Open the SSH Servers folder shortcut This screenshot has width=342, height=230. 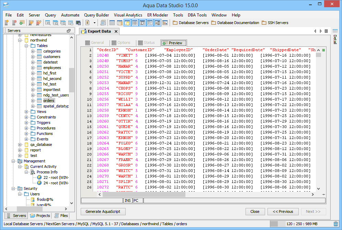(275, 23)
